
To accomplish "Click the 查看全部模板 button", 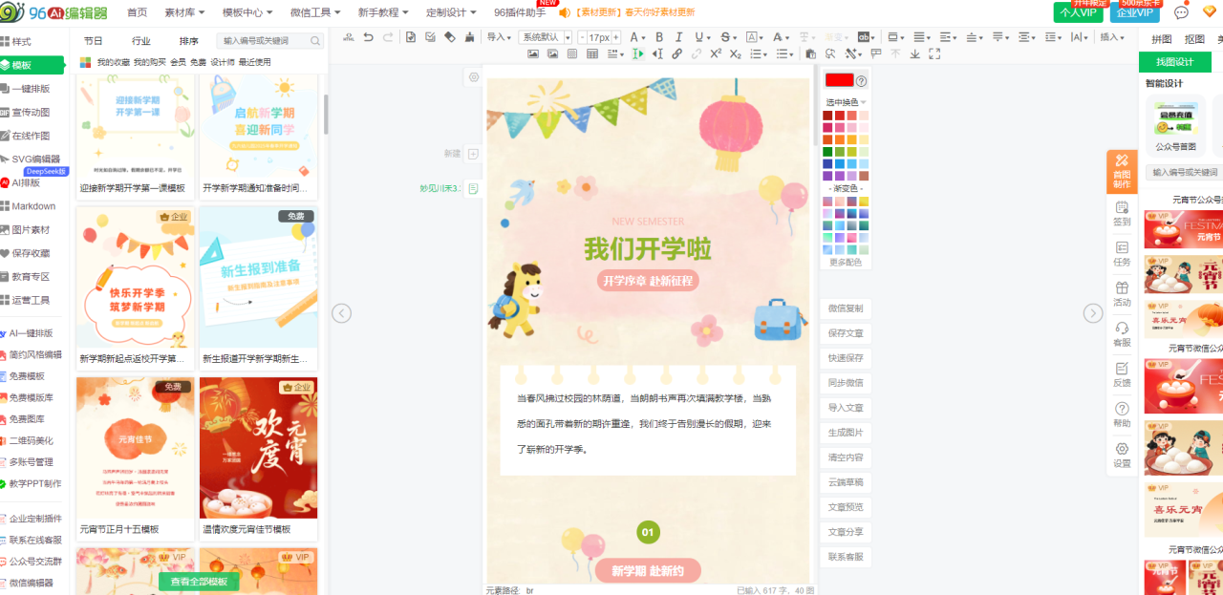I will coord(199,582).
